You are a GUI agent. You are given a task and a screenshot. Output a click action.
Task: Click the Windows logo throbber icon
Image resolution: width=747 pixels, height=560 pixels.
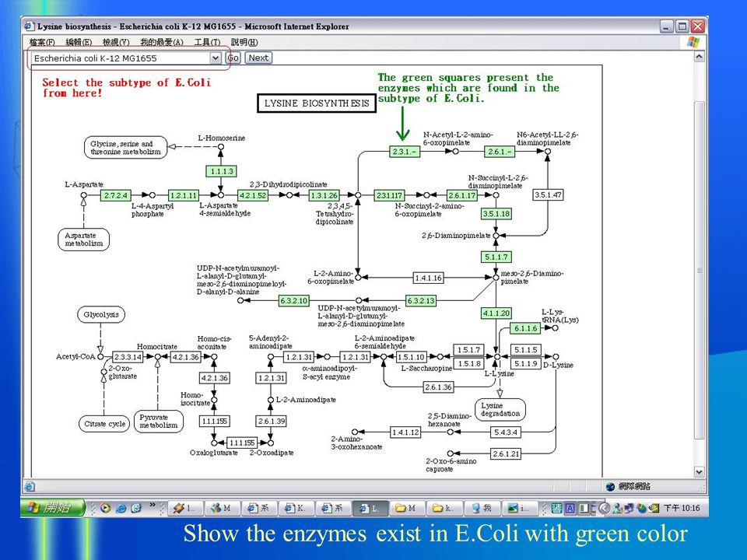pos(693,42)
